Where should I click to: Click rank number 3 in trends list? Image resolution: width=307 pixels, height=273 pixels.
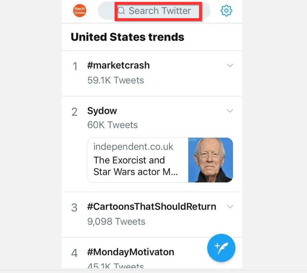click(74, 207)
